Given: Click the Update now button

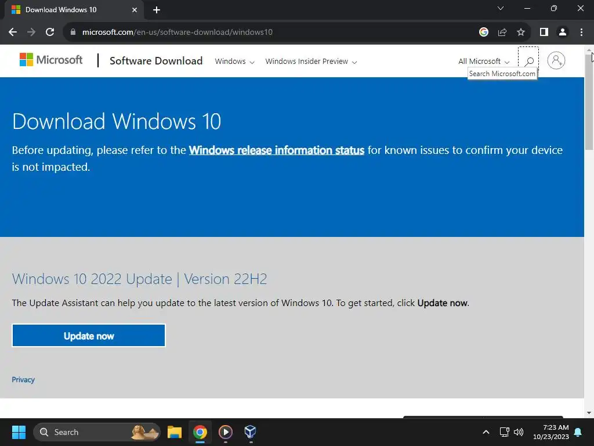Looking at the screenshot, I should [x=89, y=336].
